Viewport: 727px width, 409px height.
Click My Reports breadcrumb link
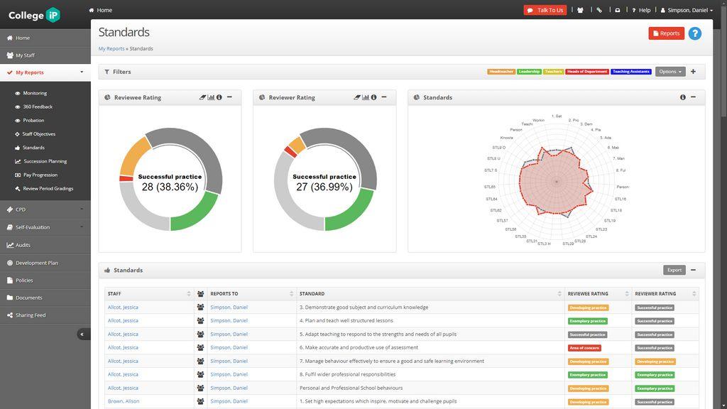111,49
